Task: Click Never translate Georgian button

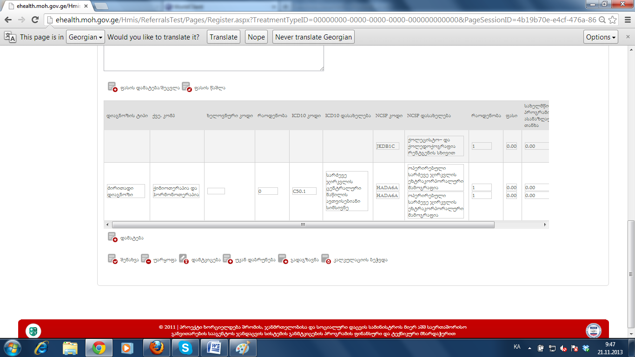Action: click(313, 37)
